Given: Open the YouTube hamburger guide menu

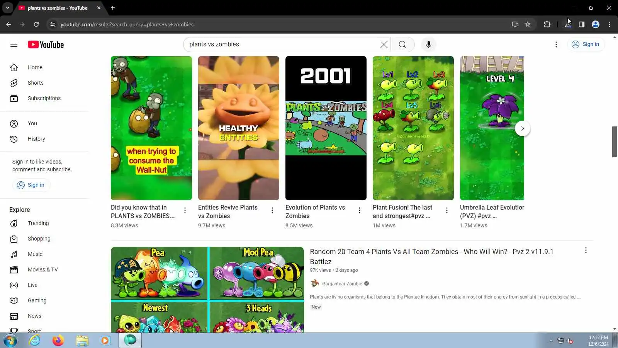Looking at the screenshot, I should pos(14,44).
